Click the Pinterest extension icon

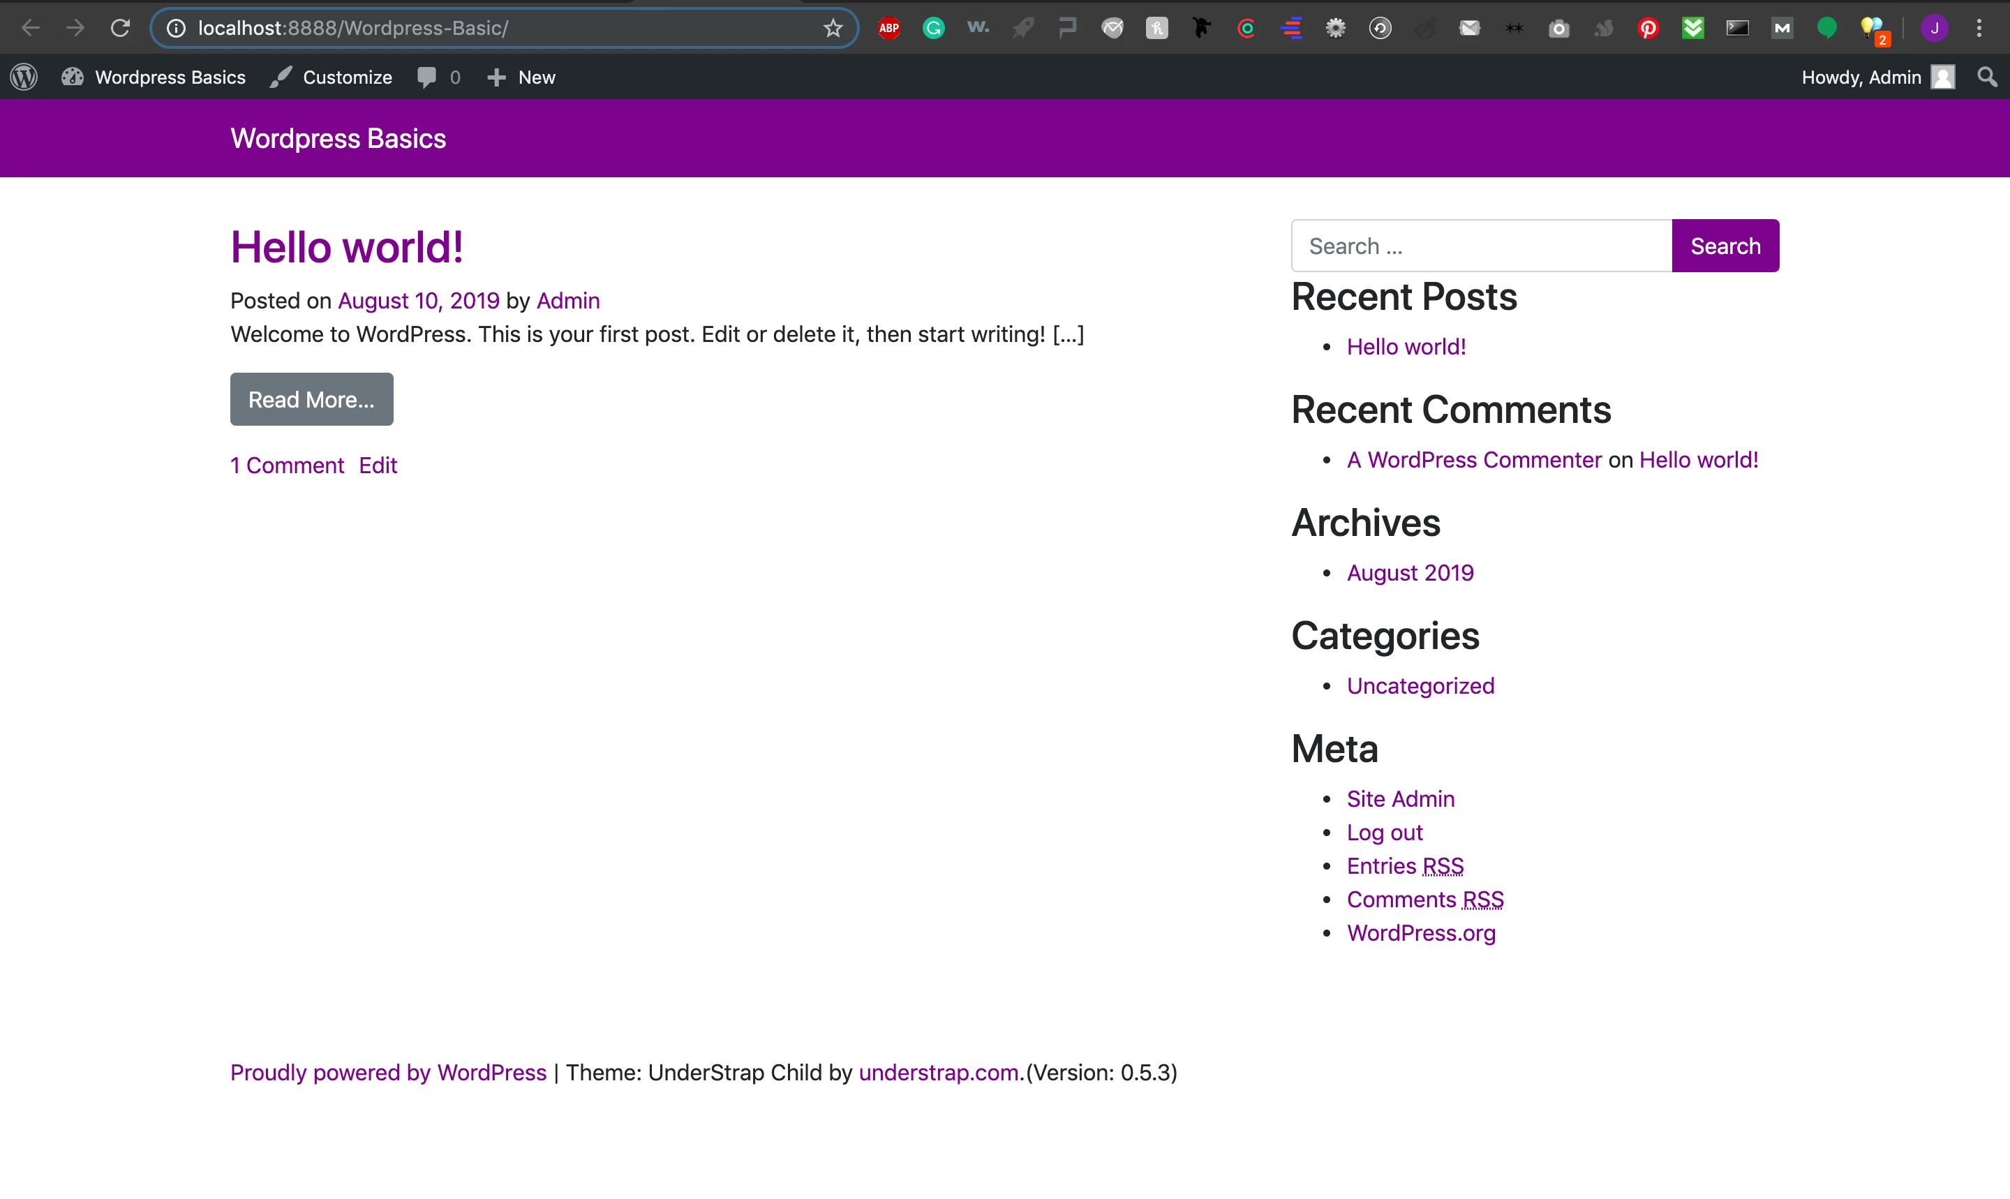coord(1648,29)
